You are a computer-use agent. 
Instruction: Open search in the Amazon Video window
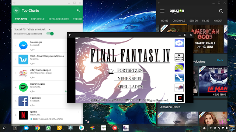tap(221, 11)
